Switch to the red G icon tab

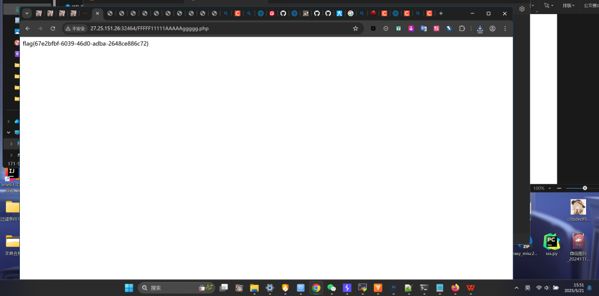271,13
